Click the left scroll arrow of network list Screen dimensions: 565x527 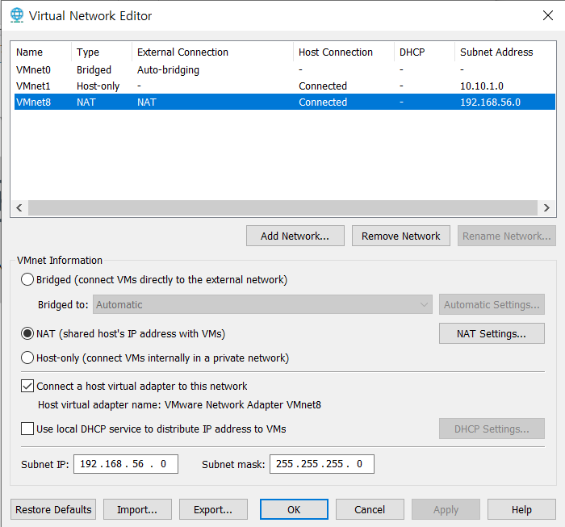click(19, 208)
